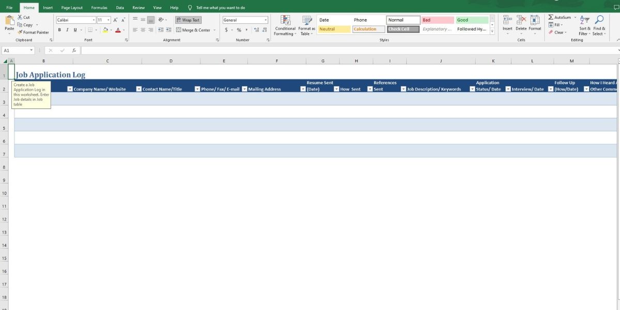Toggle italic formatting

pos(67,30)
